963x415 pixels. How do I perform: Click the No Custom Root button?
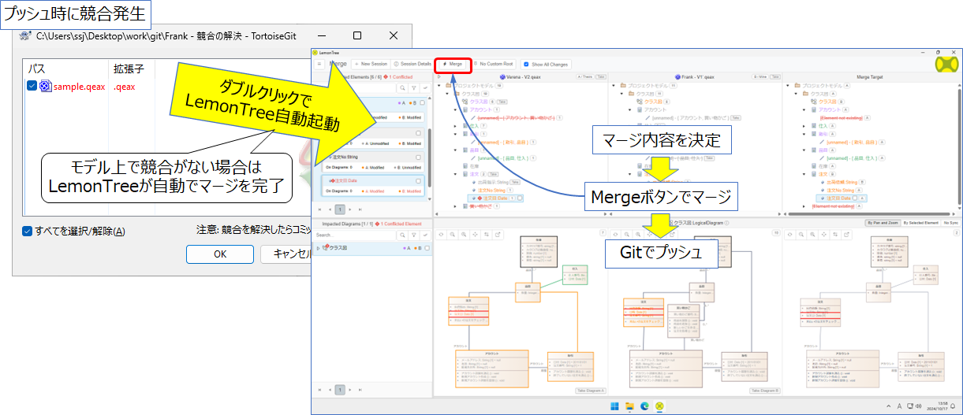[494, 64]
